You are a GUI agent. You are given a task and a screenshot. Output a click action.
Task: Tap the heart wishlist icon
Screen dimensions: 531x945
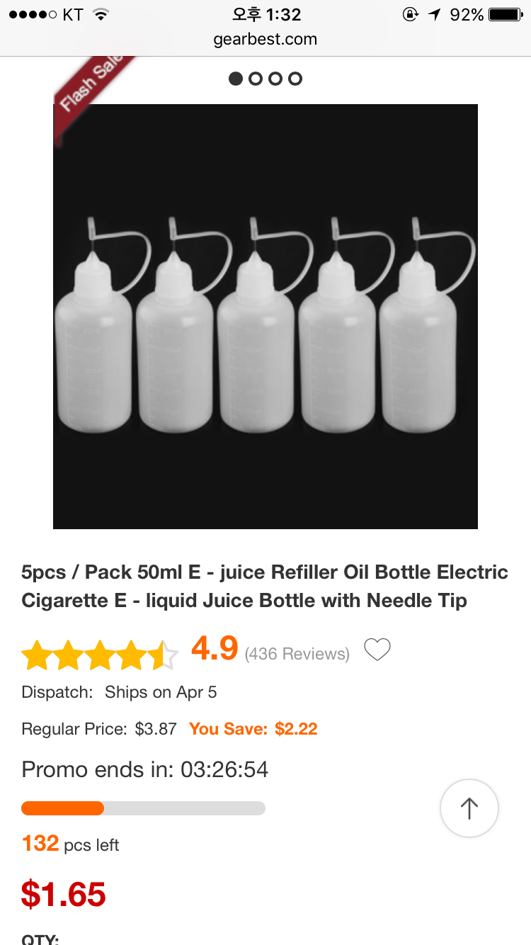click(377, 650)
